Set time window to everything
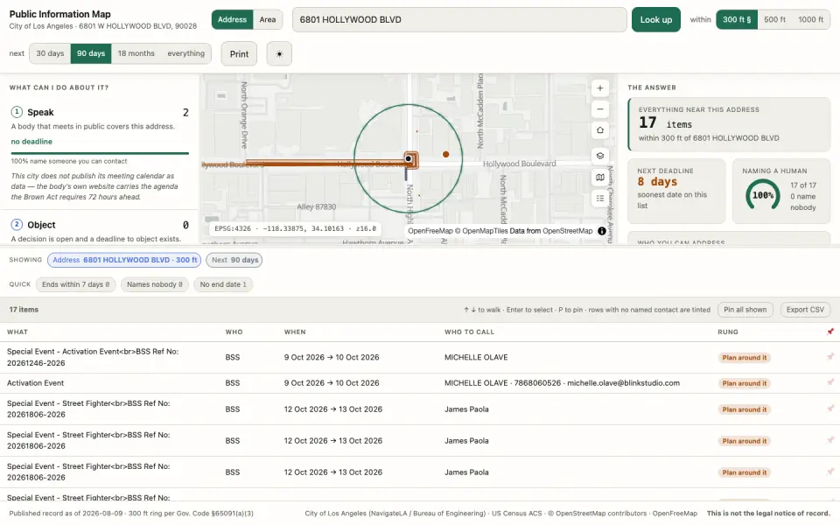This screenshot has height=525, width=840. 185,53
